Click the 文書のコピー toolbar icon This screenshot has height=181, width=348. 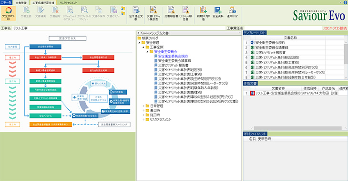coord(113,12)
